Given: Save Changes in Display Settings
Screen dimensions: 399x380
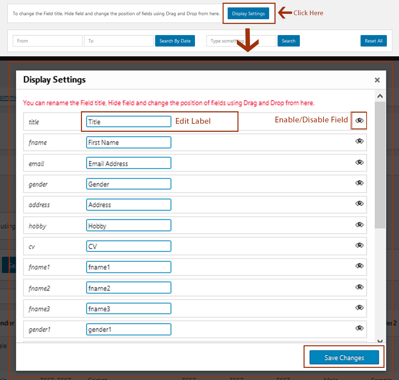Looking at the screenshot, I should click(344, 357).
